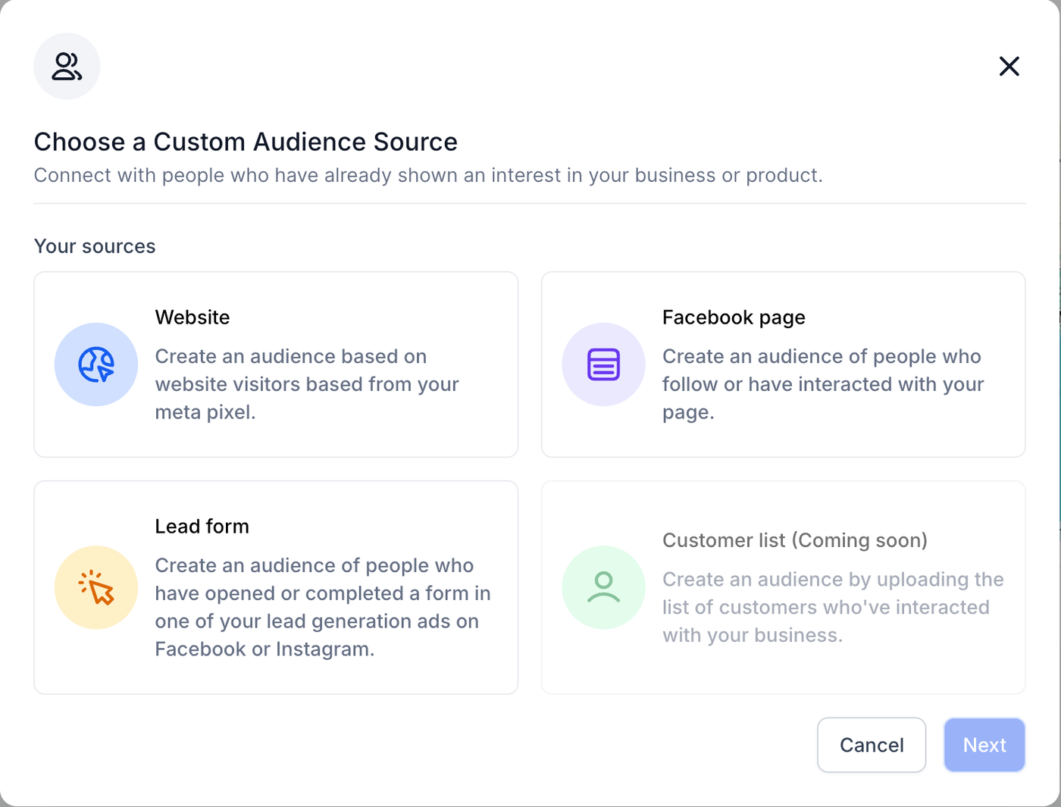
Task: Click the globe icon for Website source
Action: [96, 364]
